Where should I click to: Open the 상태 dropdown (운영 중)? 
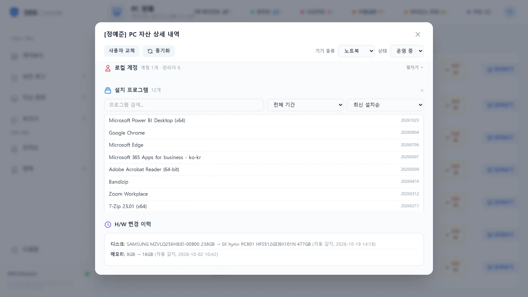407,51
